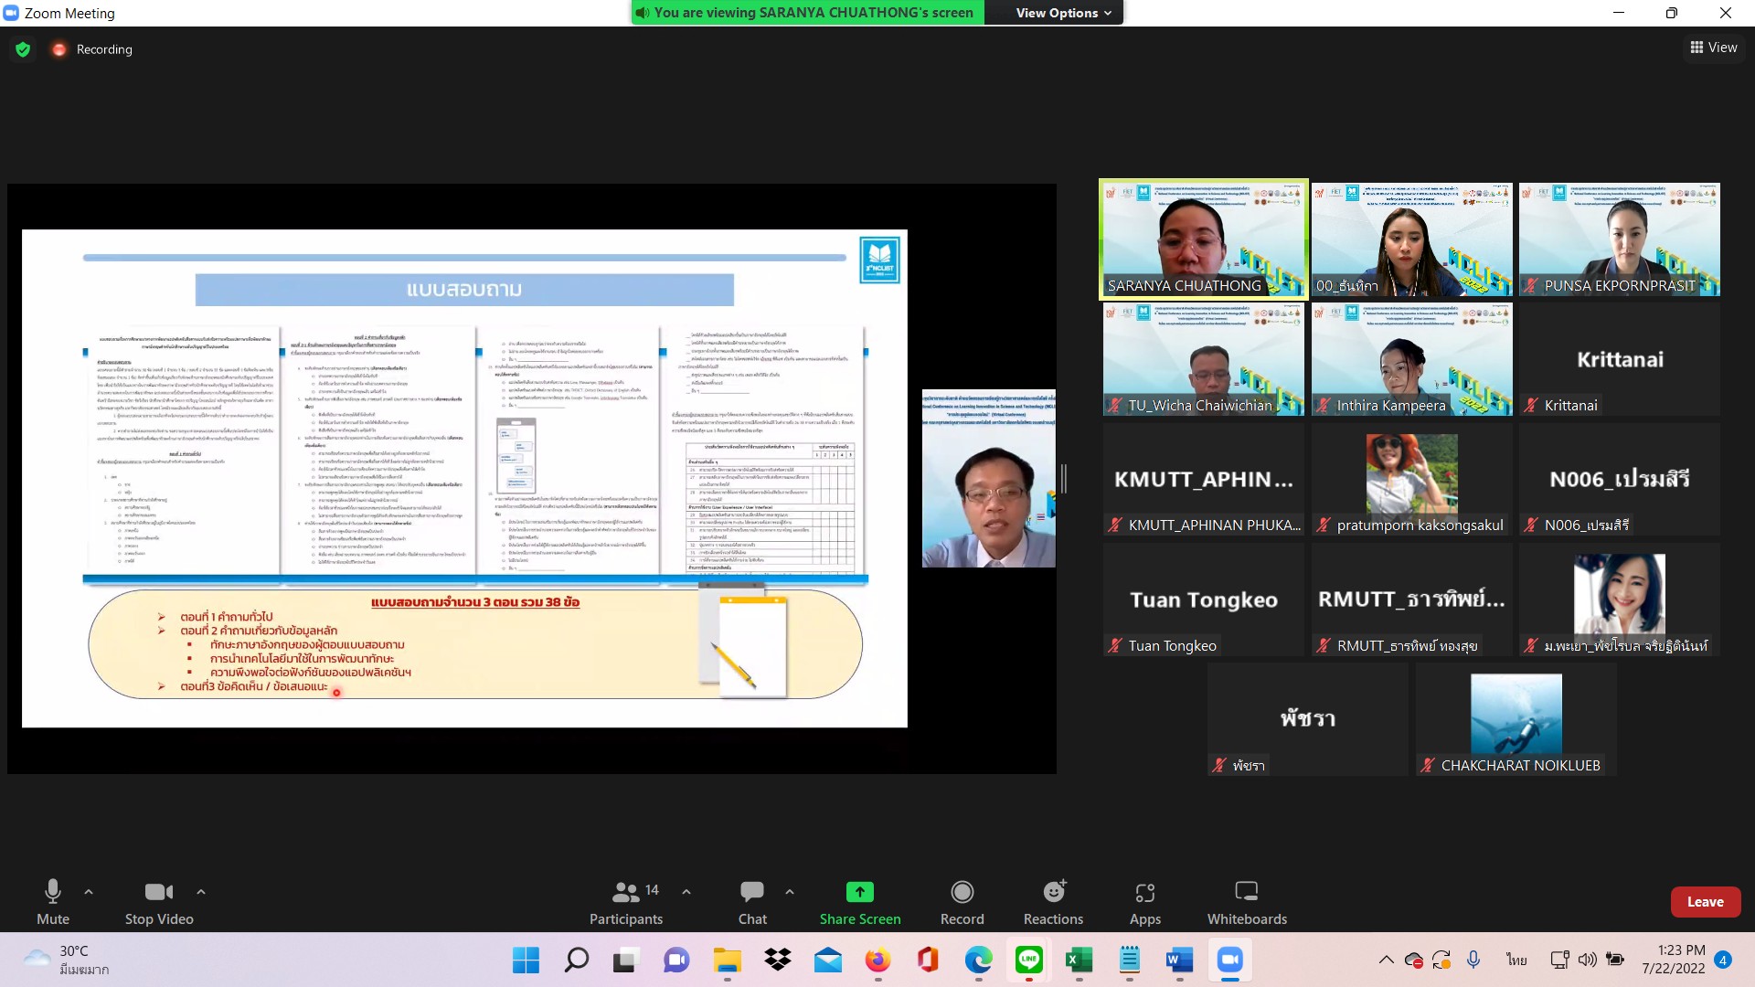Open the View layout menu
The image size is (1755, 987).
point(1714,48)
